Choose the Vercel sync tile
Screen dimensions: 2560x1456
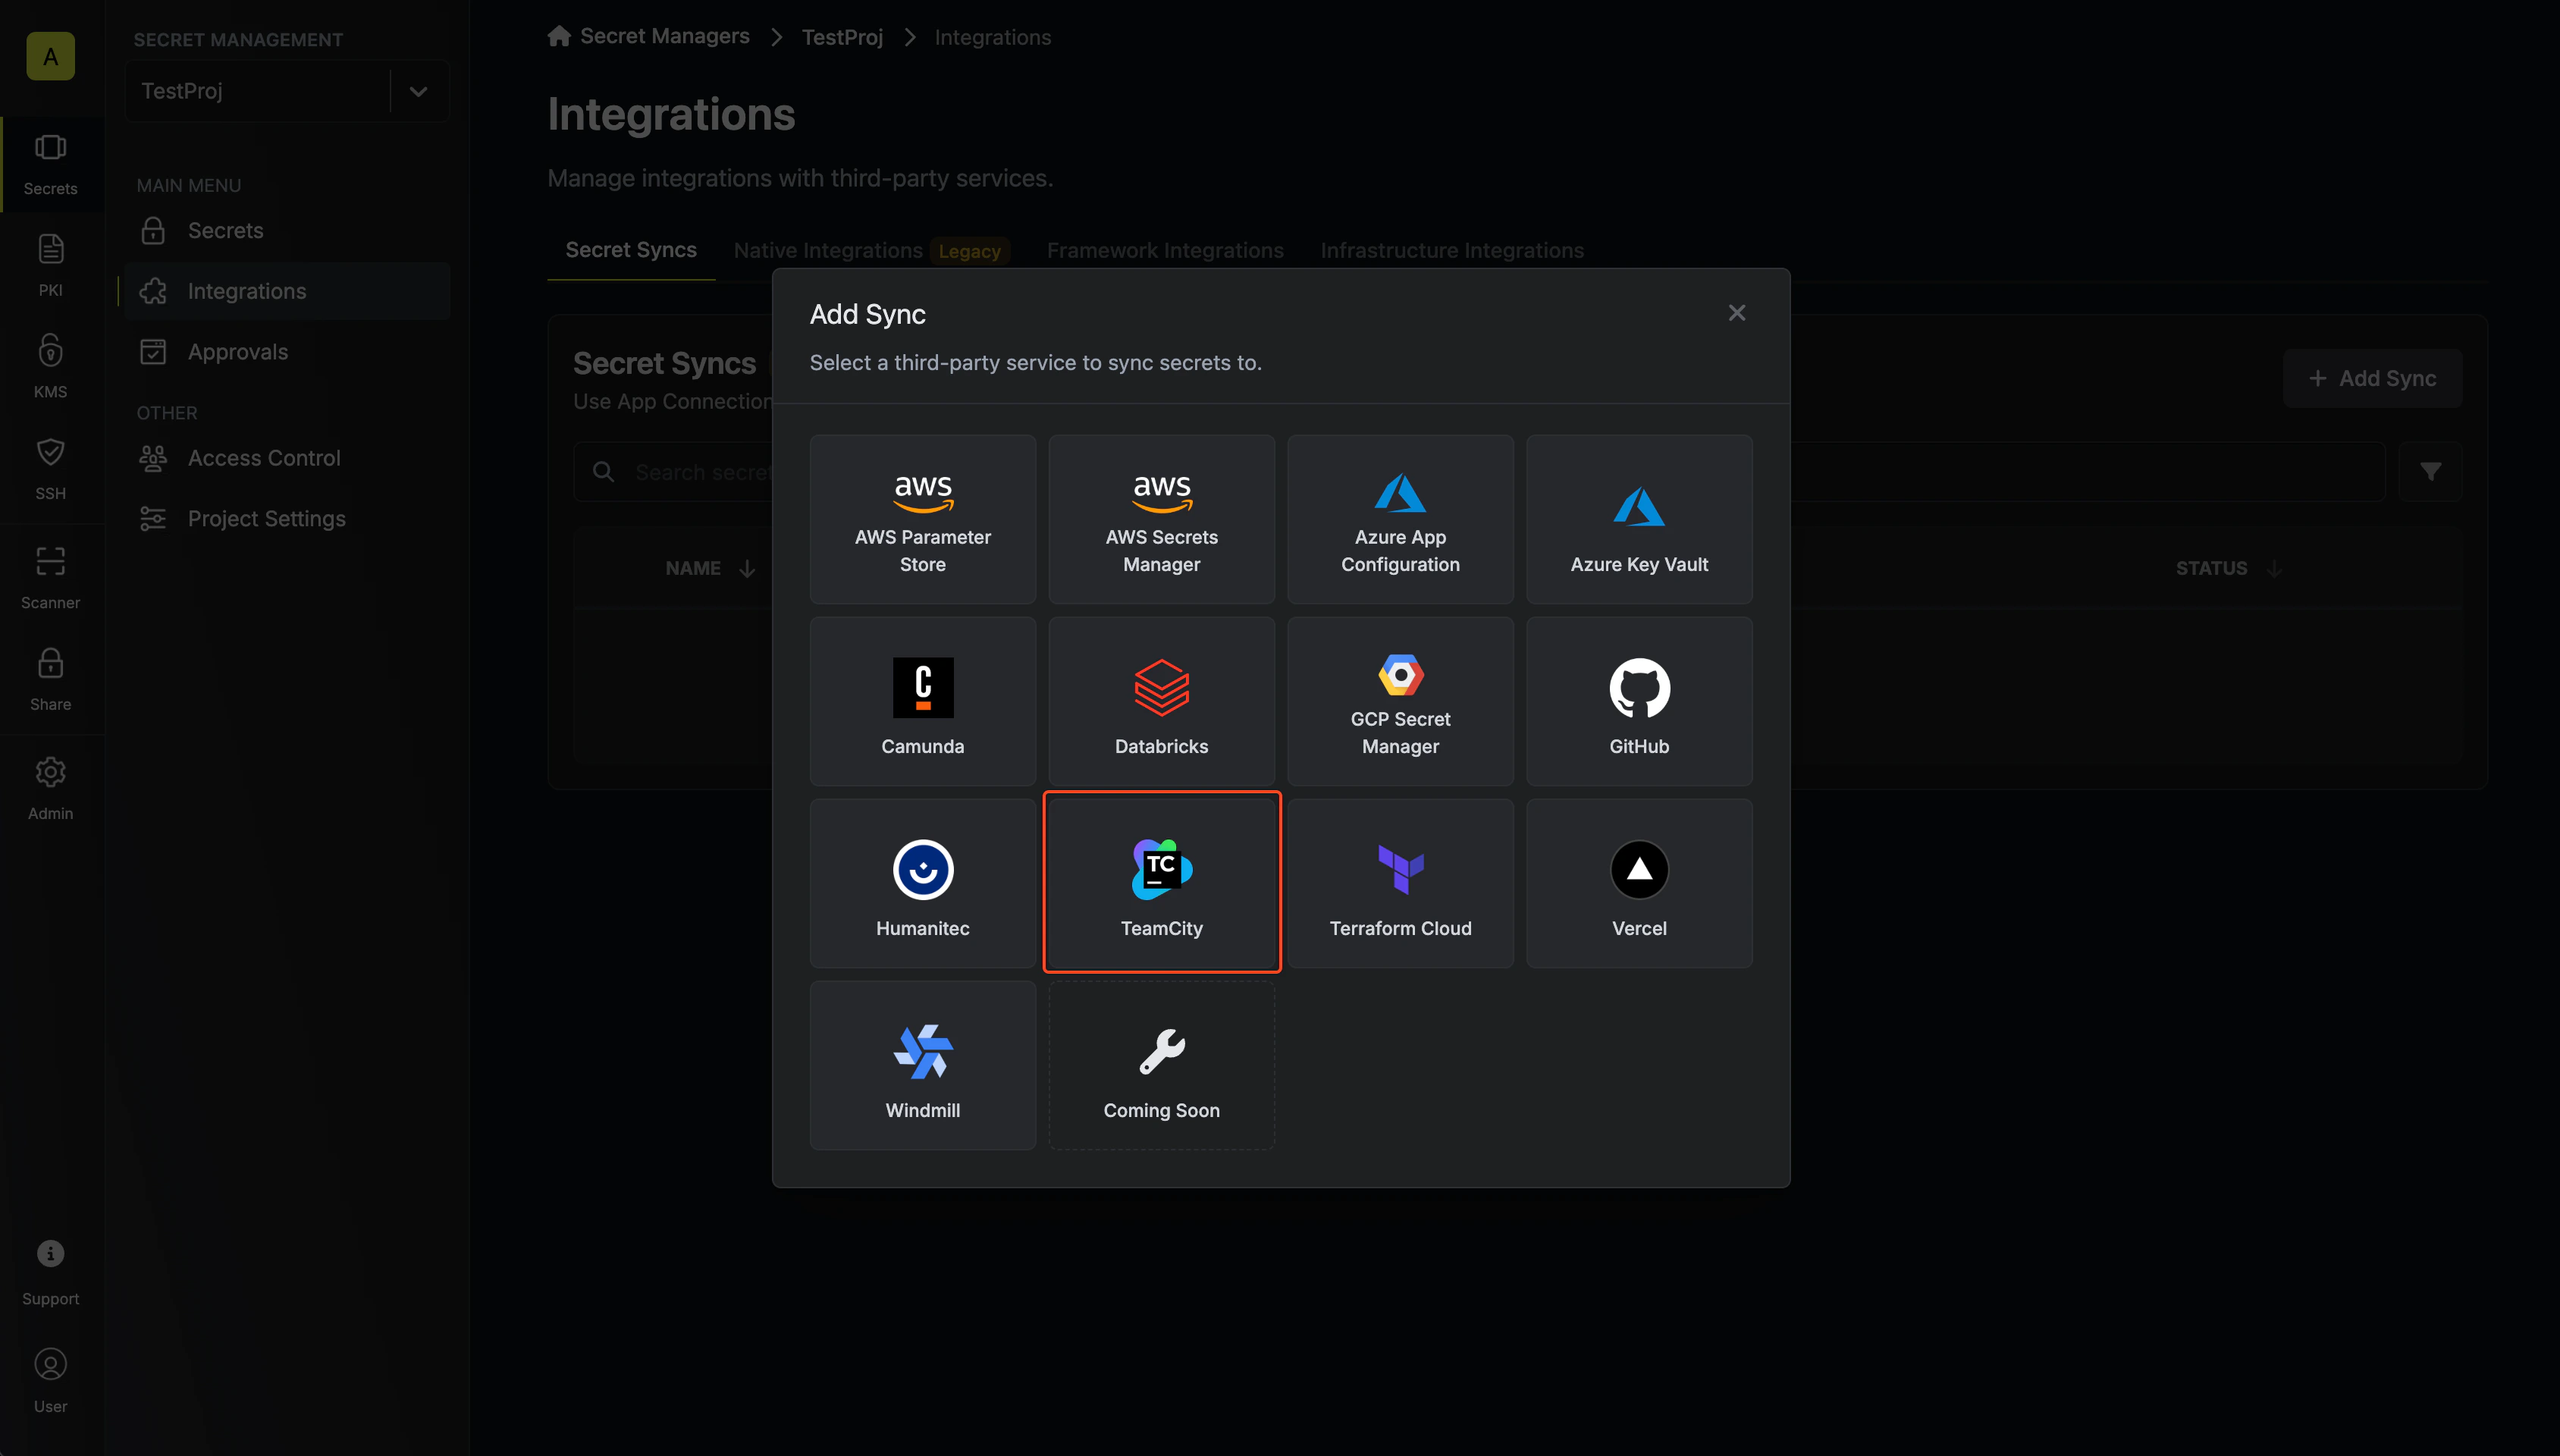(x=1639, y=883)
